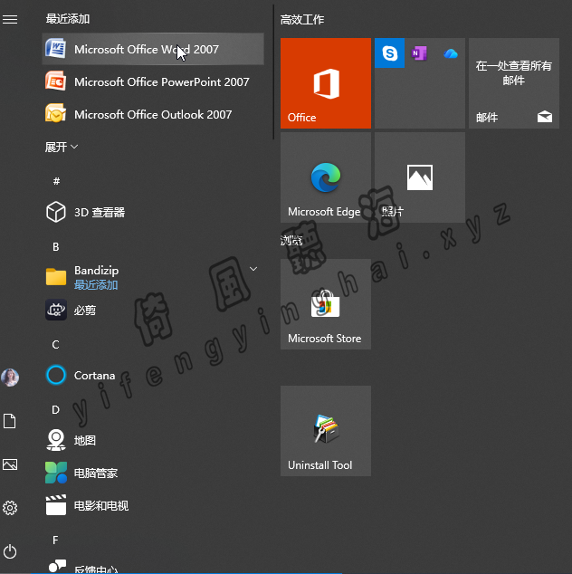Click the # letter header

[56, 181]
